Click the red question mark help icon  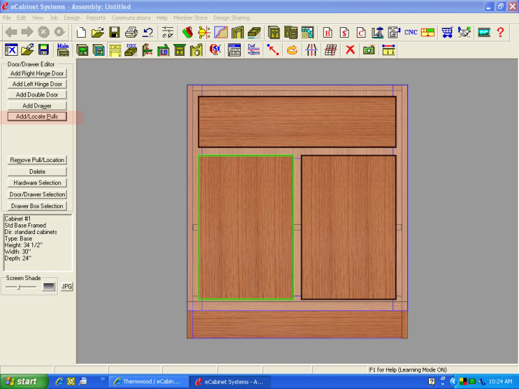click(x=500, y=32)
